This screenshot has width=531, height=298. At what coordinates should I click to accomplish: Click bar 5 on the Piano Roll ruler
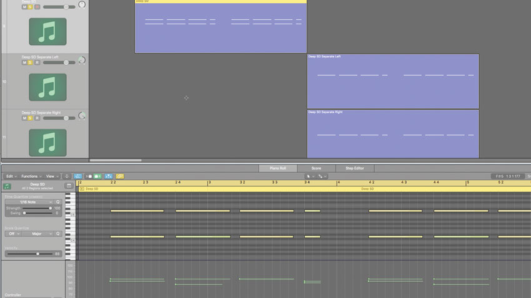click(x=468, y=183)
